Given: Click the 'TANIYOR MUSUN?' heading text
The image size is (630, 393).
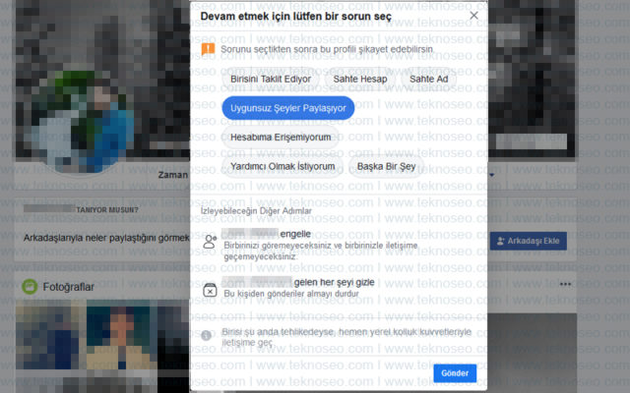Looking at the screenshot, I should (x=107, y=210).
